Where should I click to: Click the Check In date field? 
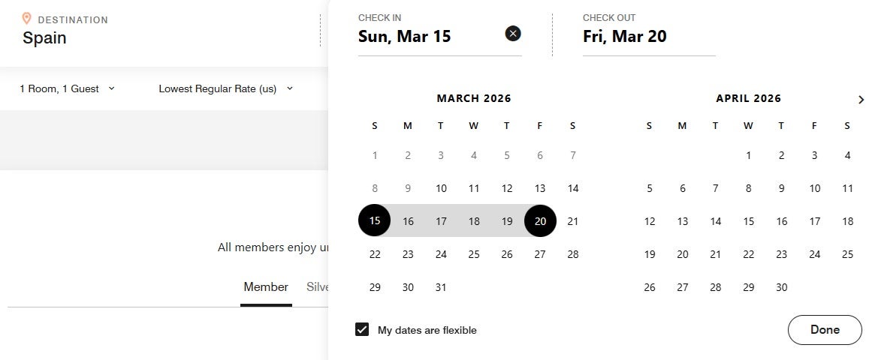pyautogui.click(x=428, y=36)
